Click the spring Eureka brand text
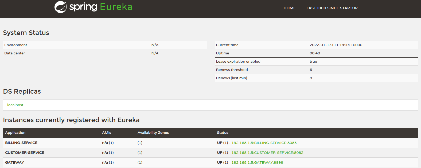 pyautogui.click(x=101, y=7)
